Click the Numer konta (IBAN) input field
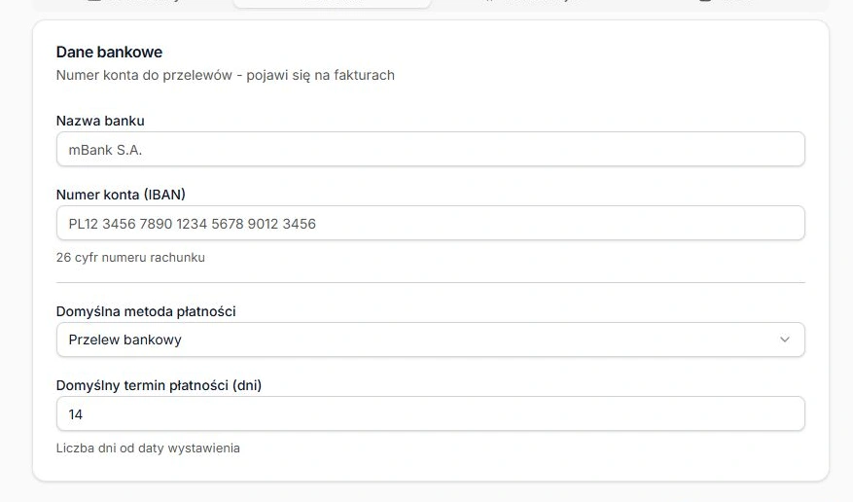This screenshot has width=853, height=502. click(430, 223)
